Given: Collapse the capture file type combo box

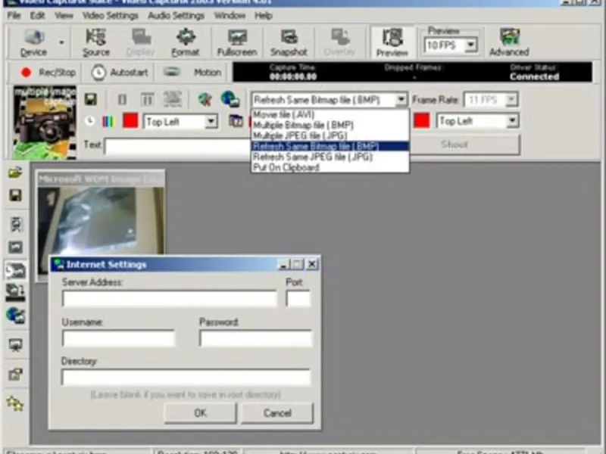Looking at the screenshot, I should [401, 100].
